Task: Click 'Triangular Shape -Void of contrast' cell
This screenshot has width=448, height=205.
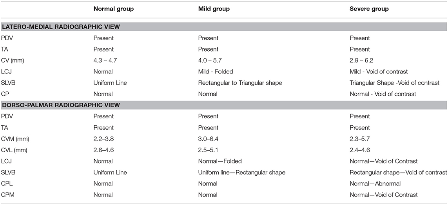Action: (394, 83)
